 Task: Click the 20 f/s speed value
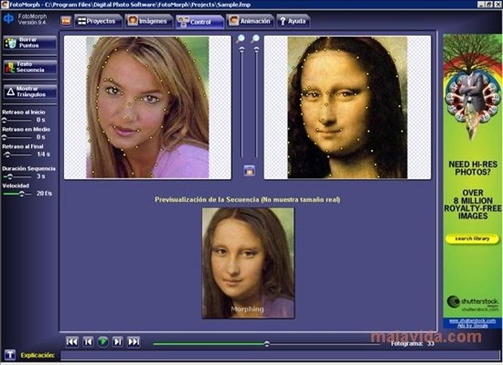point(44,193)
